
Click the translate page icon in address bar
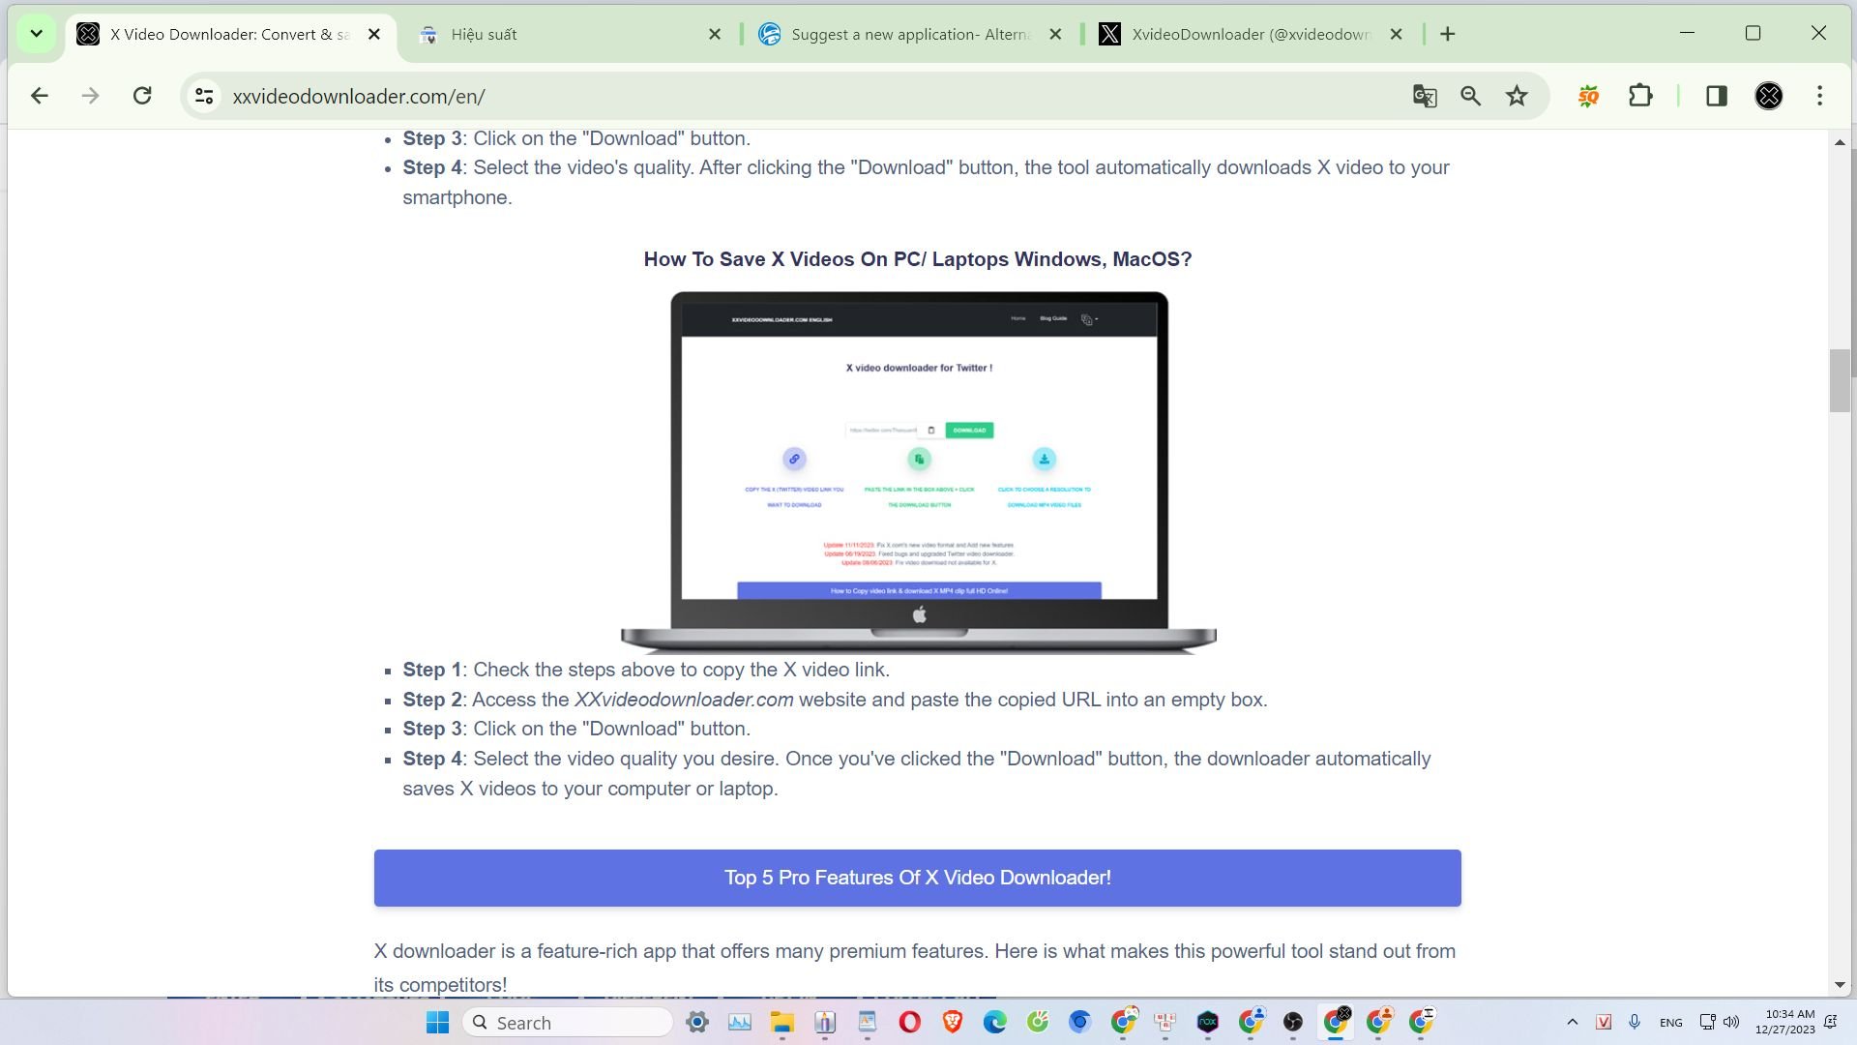1426,96
